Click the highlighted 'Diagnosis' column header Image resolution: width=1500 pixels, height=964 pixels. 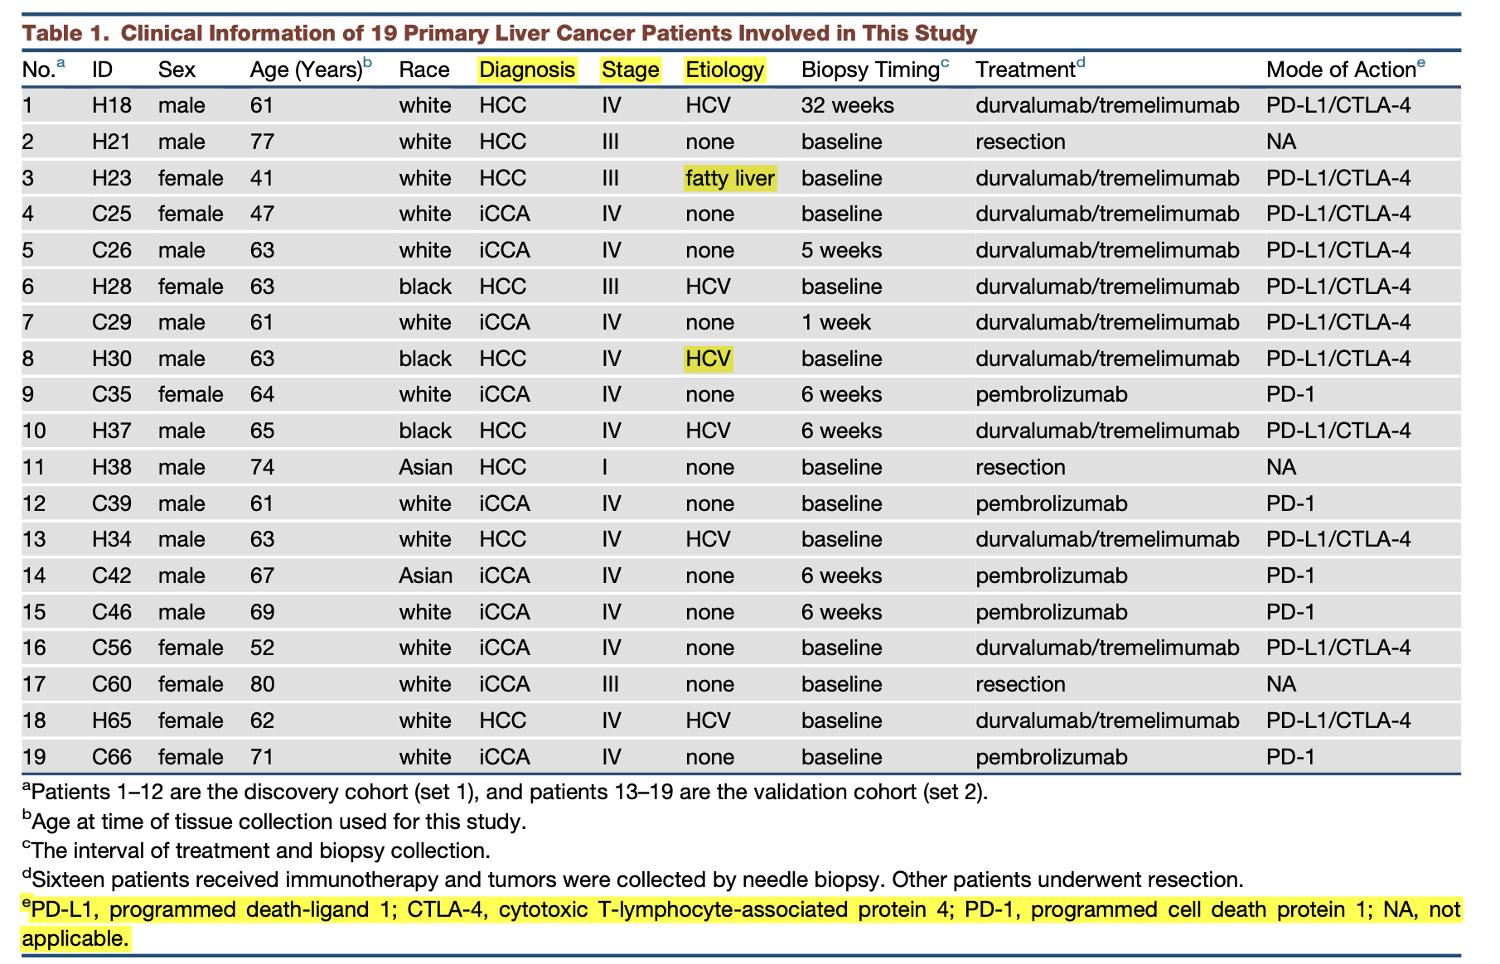[x=527, y=70]
